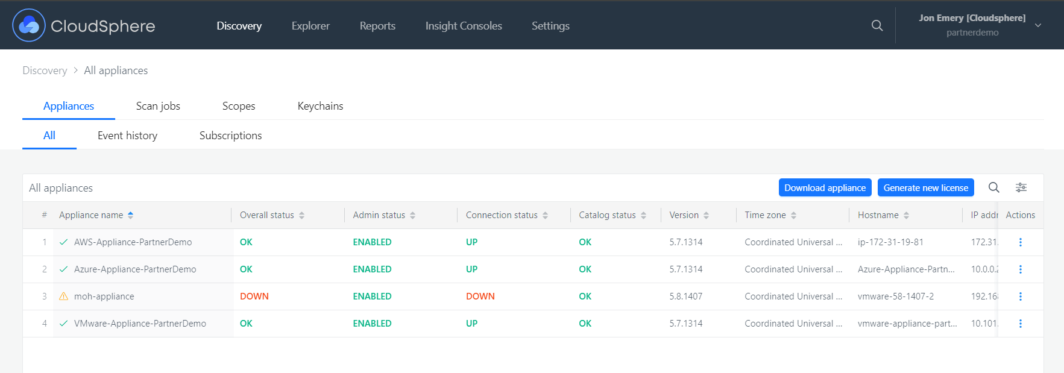Select the All sub-tab

point(49,136)
